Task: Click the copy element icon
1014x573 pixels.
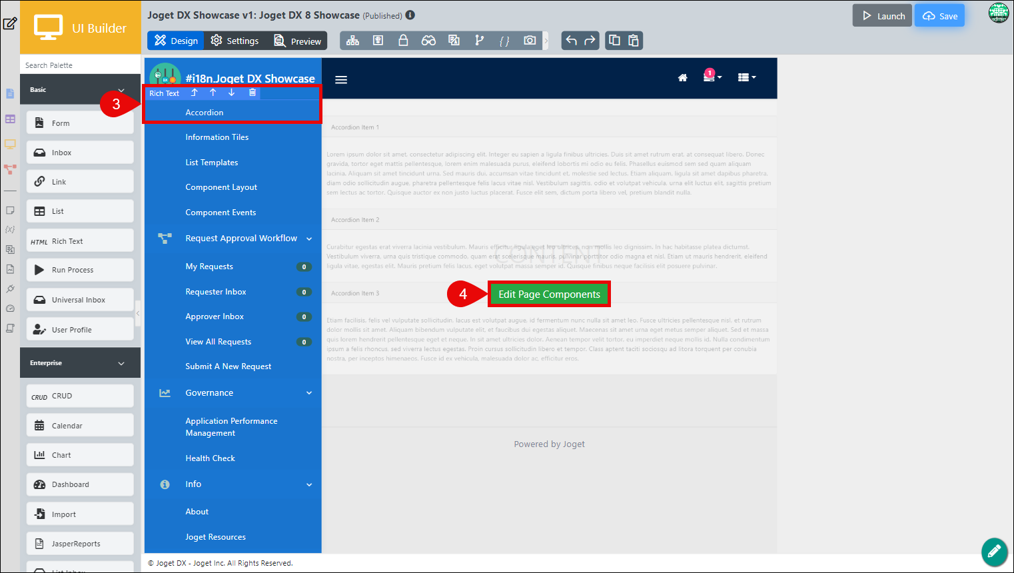Action: (614, 41)
